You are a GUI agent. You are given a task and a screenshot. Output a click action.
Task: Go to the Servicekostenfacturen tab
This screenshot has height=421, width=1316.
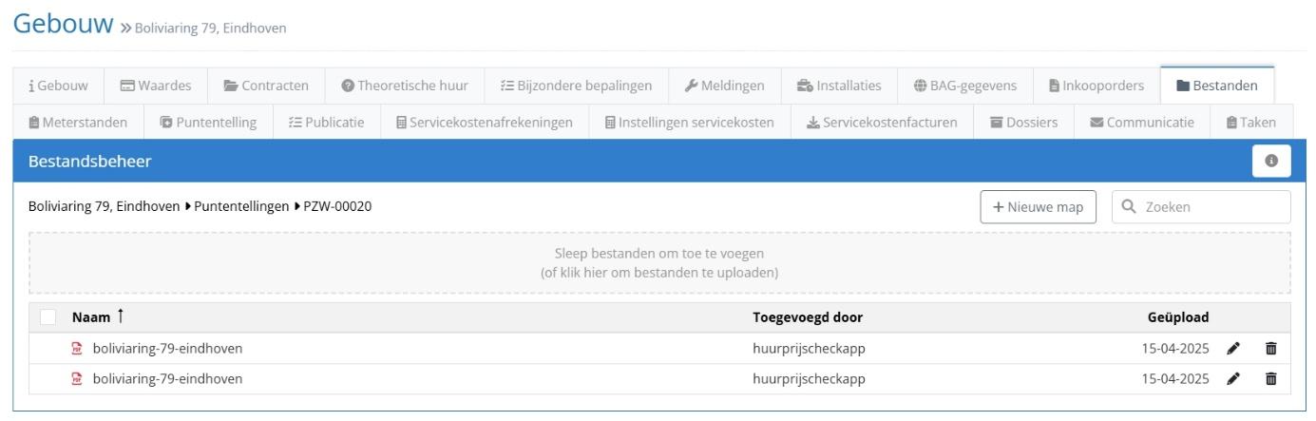881,123
